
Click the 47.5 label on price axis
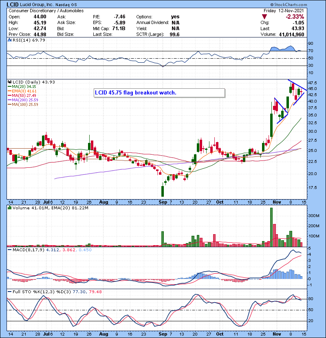coord(313,83)
